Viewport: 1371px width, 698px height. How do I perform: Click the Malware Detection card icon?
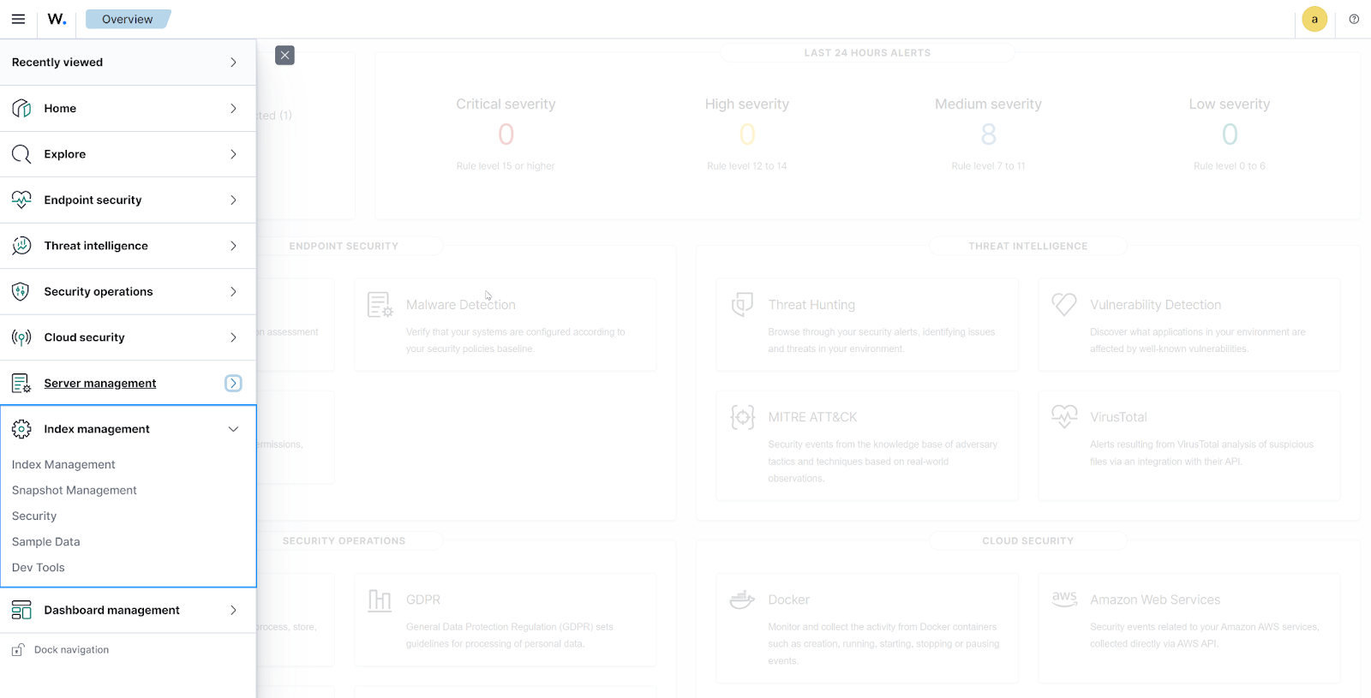point(380,305)
